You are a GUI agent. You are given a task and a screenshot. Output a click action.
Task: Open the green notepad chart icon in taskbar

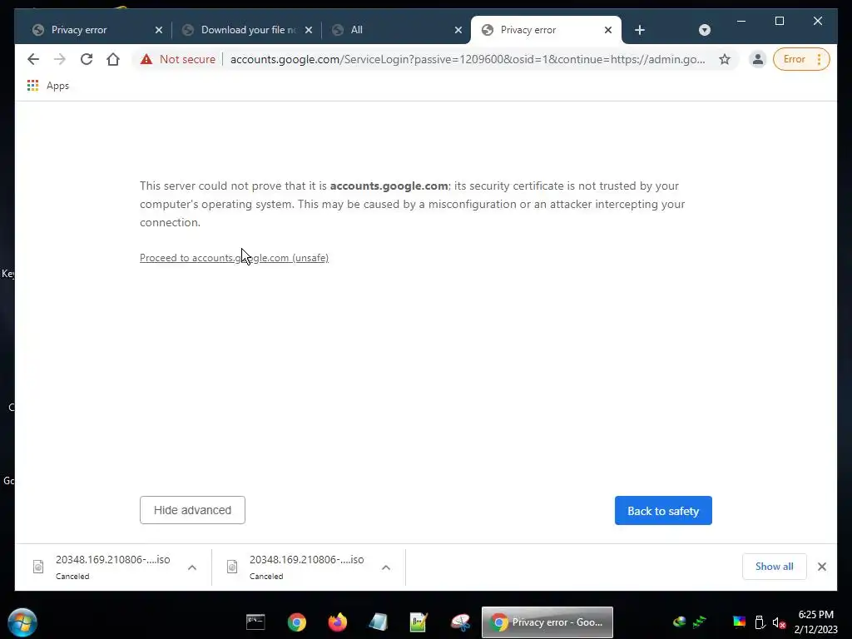click(x=419, y=622)
